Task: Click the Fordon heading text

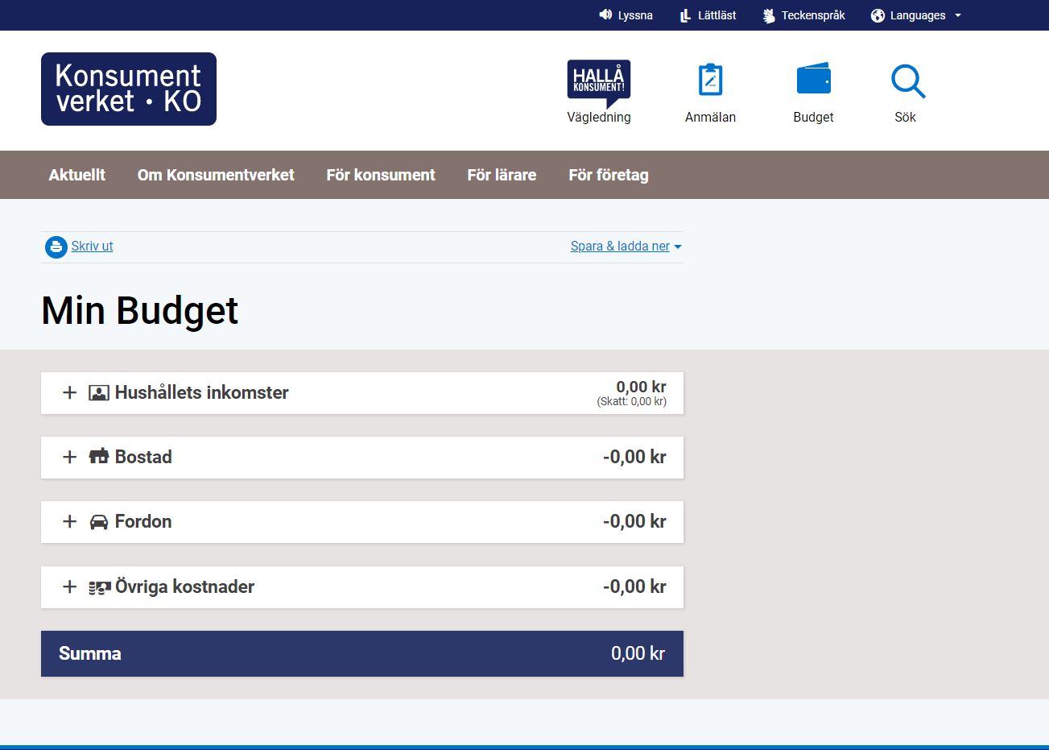Action: pyautogui.click(x=143, y=521)
